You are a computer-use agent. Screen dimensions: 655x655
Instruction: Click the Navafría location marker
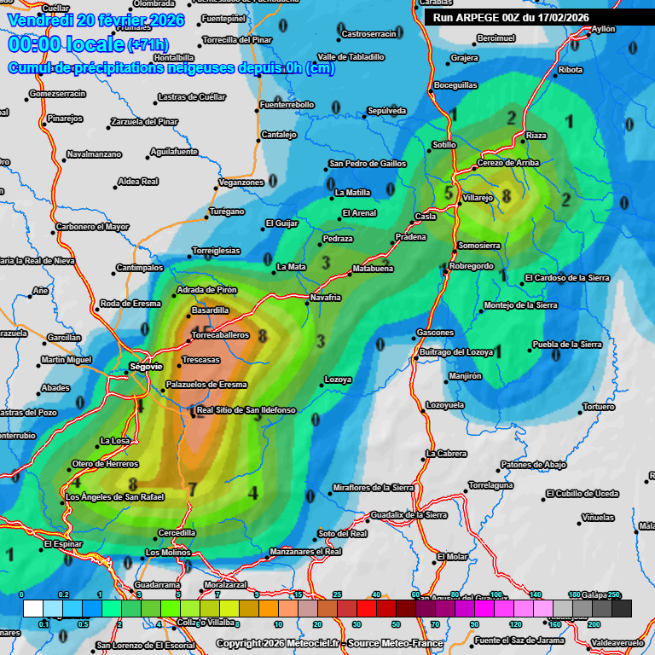(x=307, y=304)
